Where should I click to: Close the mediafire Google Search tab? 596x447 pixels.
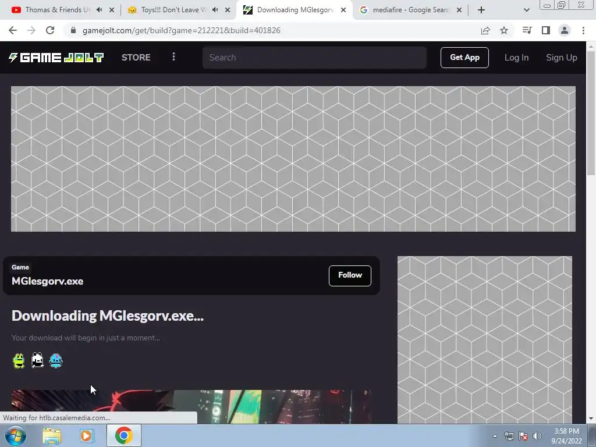click(x=459, y=10)
